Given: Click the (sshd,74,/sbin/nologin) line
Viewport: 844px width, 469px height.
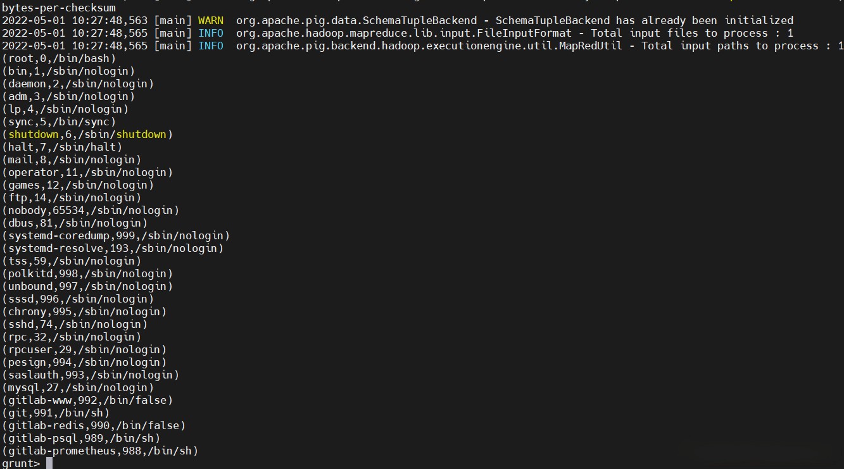Looking at the screenshot, I should coord(75,324).
